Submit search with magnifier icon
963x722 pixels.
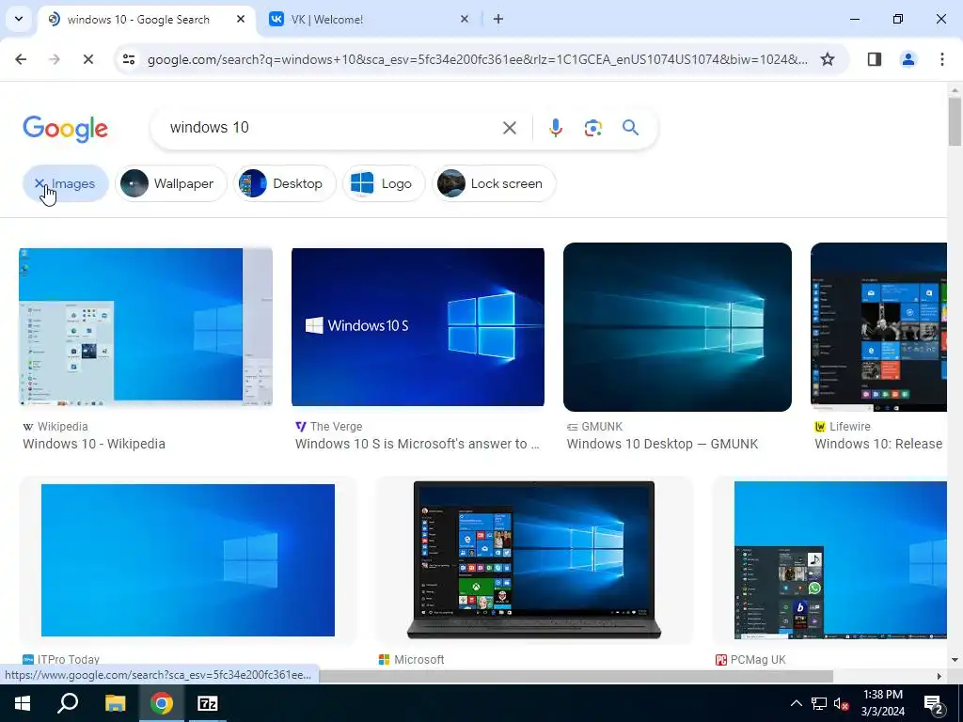(x=630, y=128)
